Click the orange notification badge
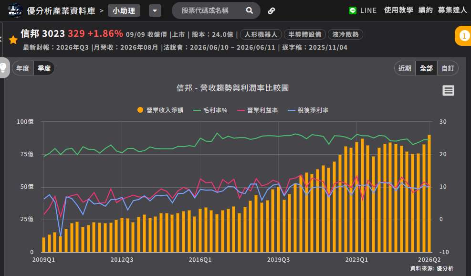The width and height of the screenshot is (471, 276). 464,36
